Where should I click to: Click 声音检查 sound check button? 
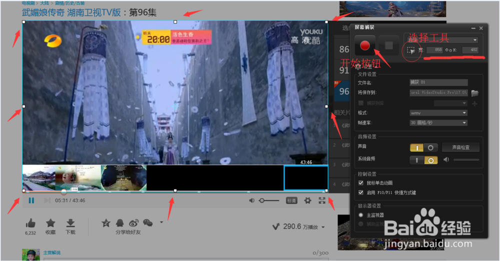[461, 147]
